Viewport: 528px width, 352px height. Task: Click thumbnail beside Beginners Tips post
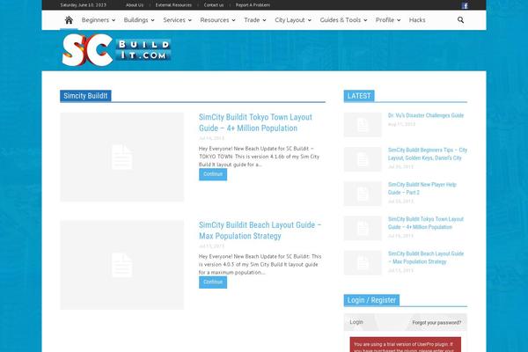click(363, 159)
